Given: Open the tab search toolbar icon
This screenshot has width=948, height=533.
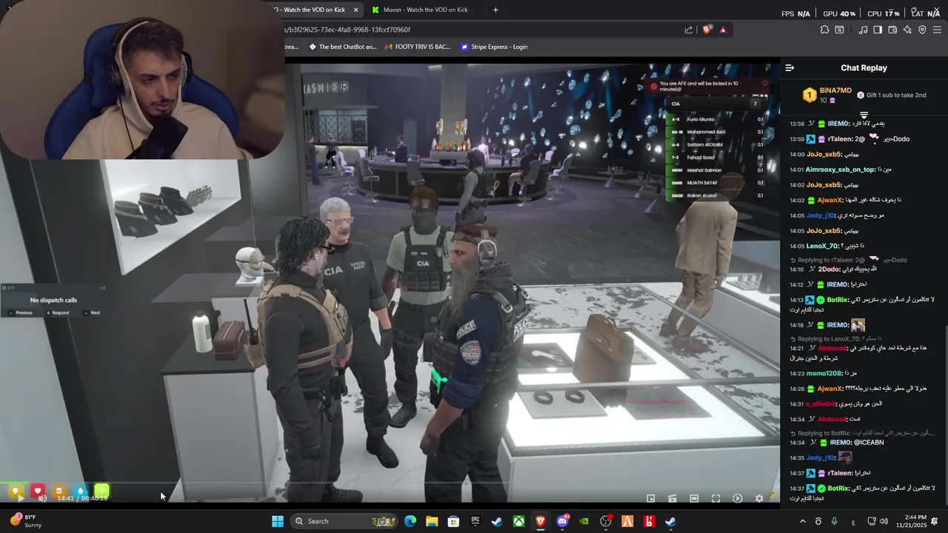Looking at the screenshot, I should click(839, 30).
